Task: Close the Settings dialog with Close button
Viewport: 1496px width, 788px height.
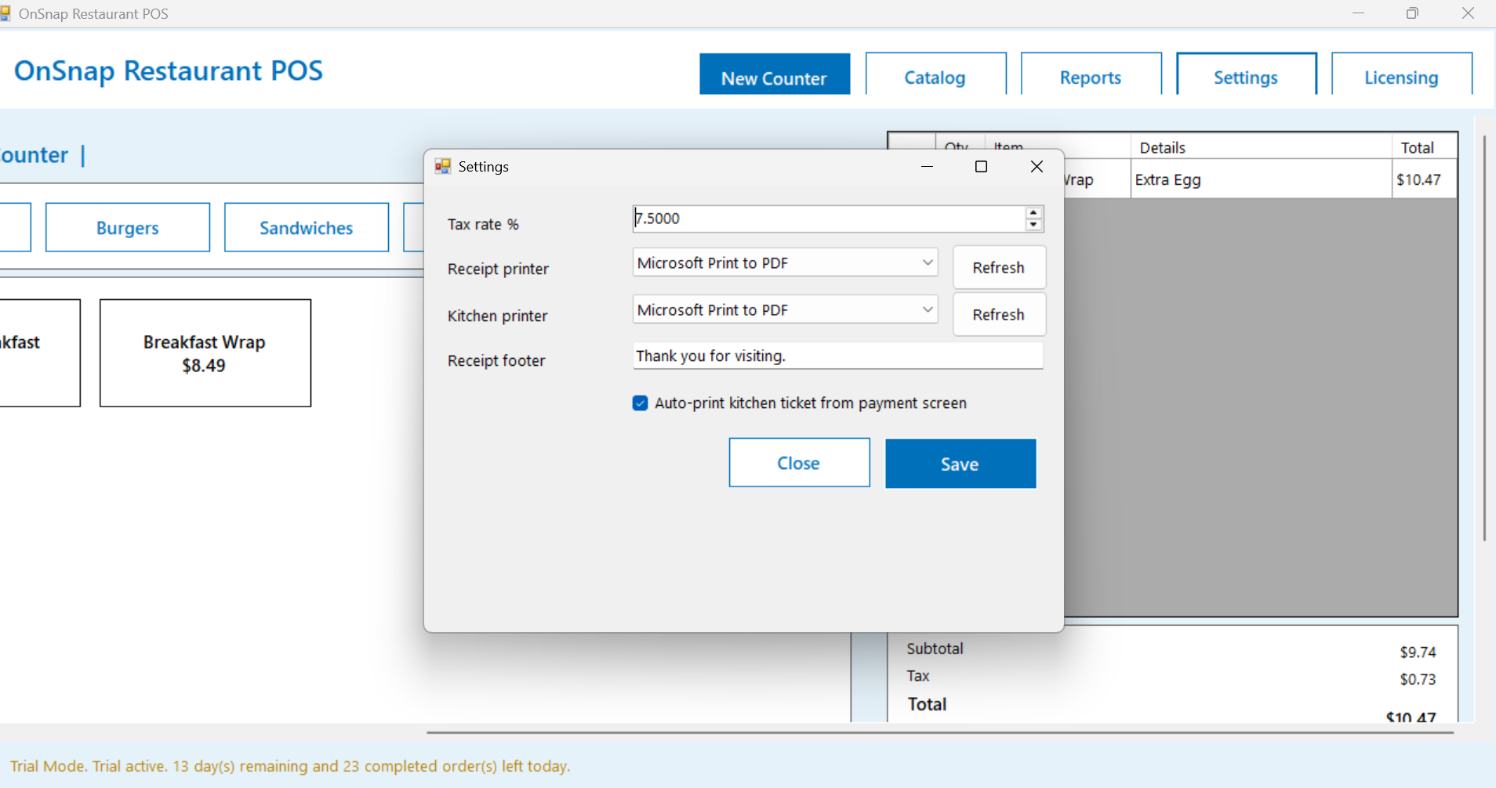Action: [x=798, y=462]
